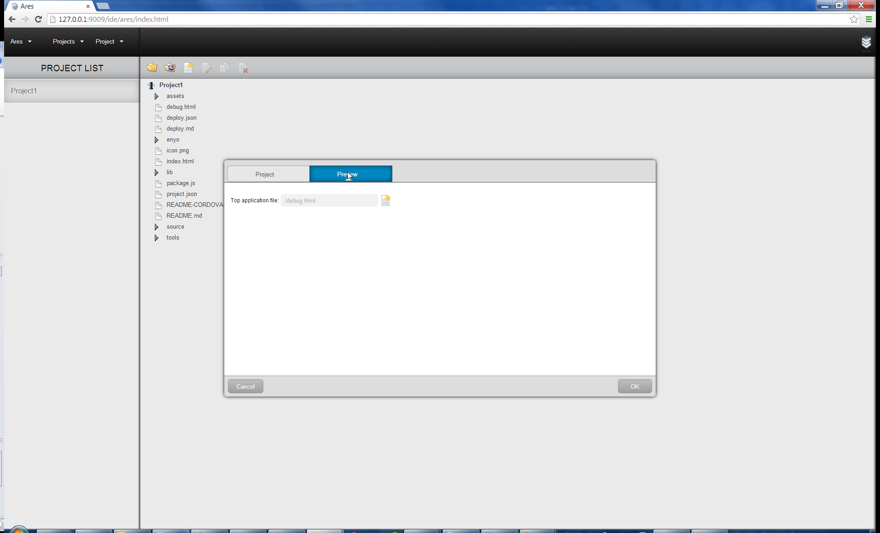Viewport: 880px width, 533px height.
Task: Click the lib folder label
Action: pyautogui.click(x=169, y=172)
